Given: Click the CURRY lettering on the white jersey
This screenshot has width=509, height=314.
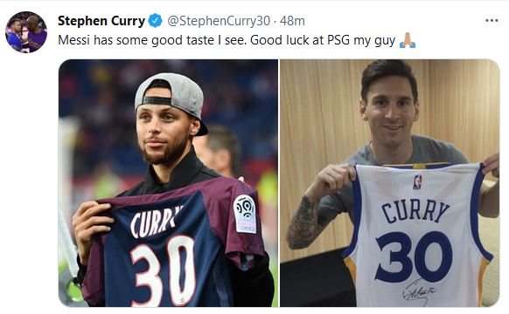Looking at the screenshot, I should (415, 211).
